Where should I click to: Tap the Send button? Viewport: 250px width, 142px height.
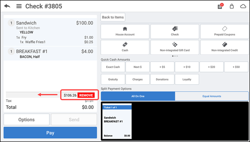(74, 120)
